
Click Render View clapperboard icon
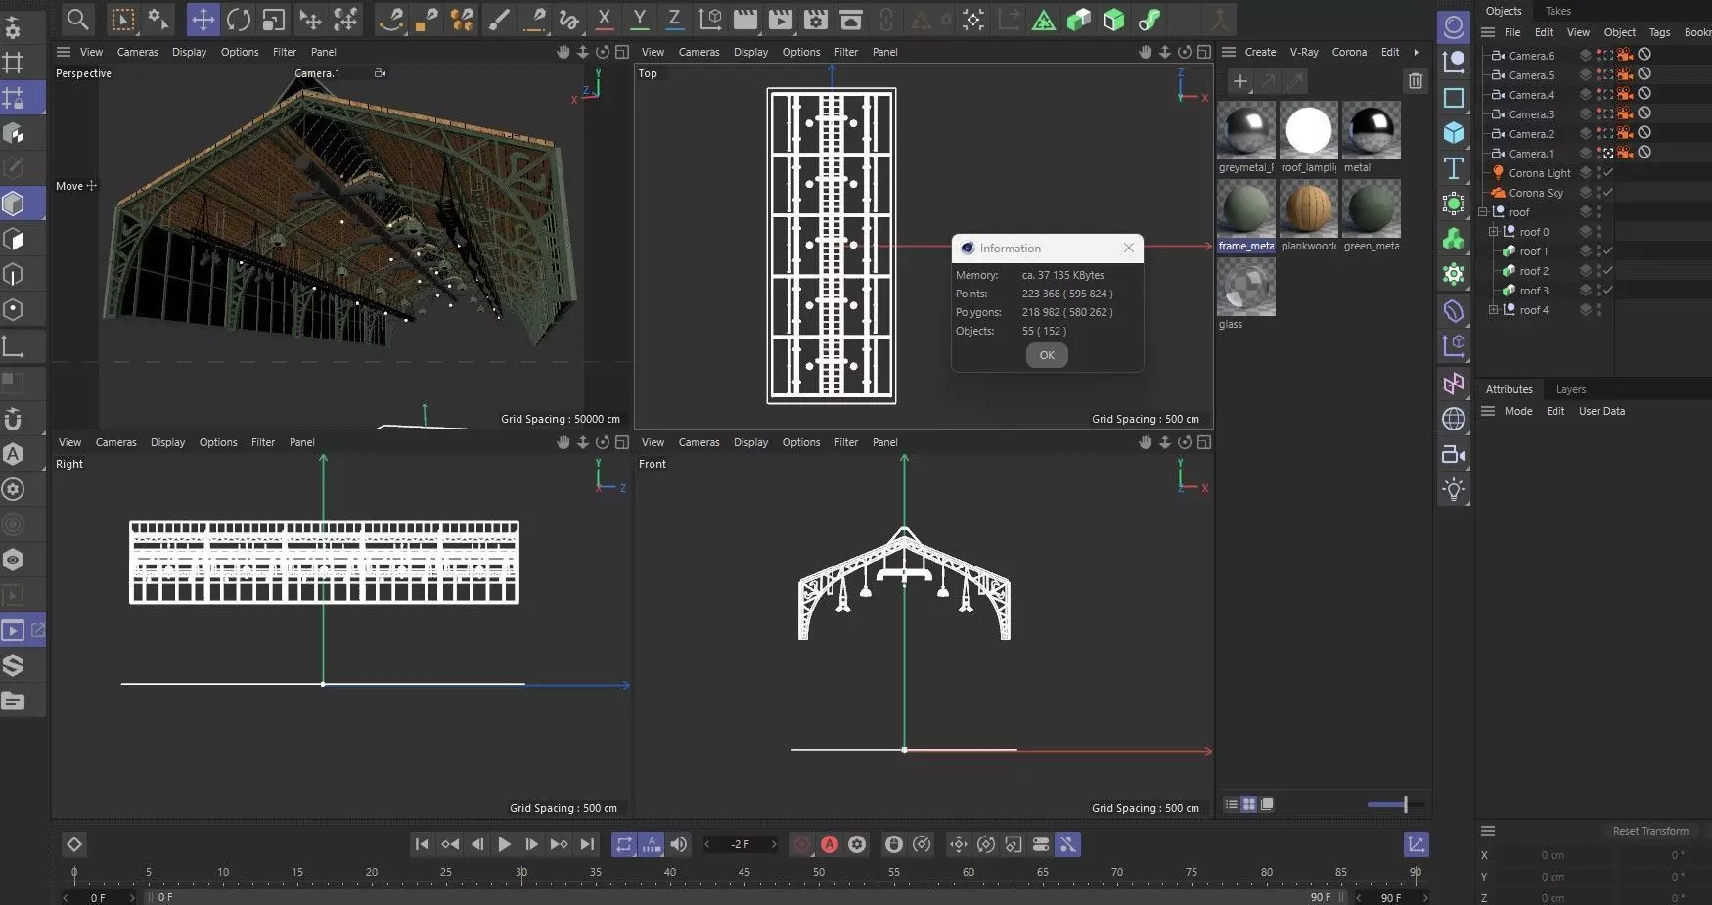coord(745,19)
